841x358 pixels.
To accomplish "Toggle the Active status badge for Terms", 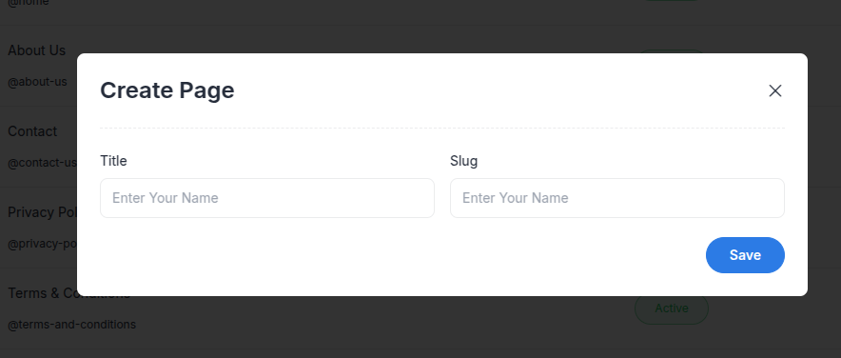I will (x=672, y=308).
